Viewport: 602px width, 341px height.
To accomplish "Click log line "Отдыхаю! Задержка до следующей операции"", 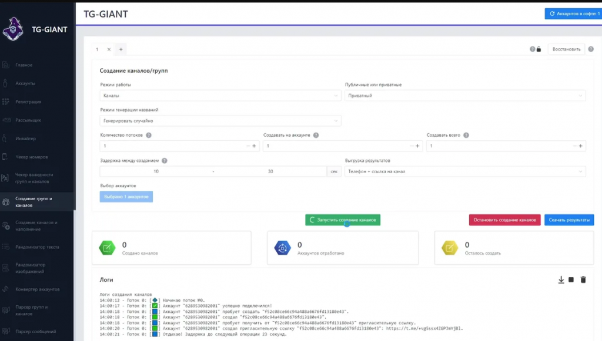I will 193,334.
